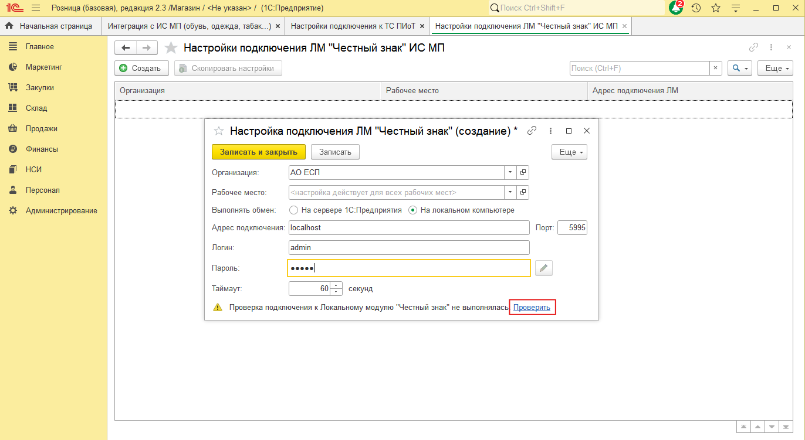Jump to the last list row
Screen dimensions: 805x440
(x=786, y=427)
